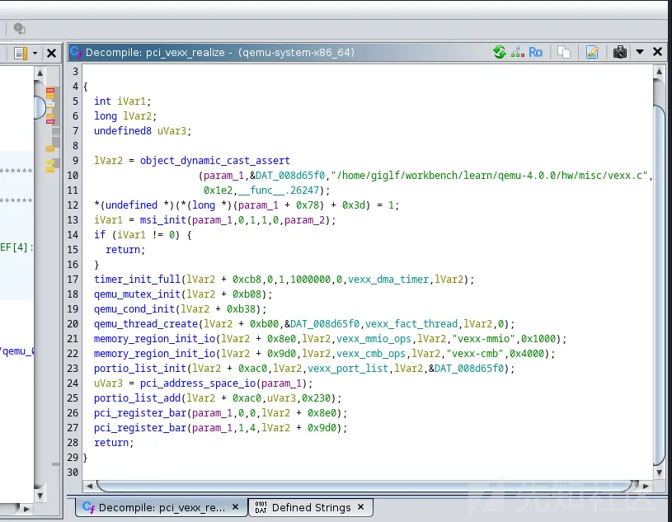Click memory_region_init_io on line 21

[x=155, y=339]
